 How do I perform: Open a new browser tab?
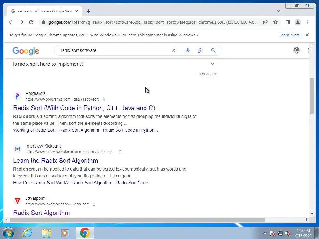88,11
